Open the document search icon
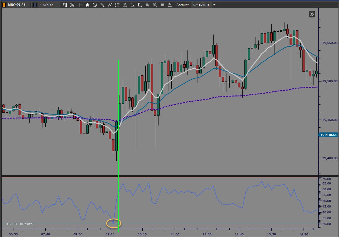339x237 pixels. tap(125, 5)
